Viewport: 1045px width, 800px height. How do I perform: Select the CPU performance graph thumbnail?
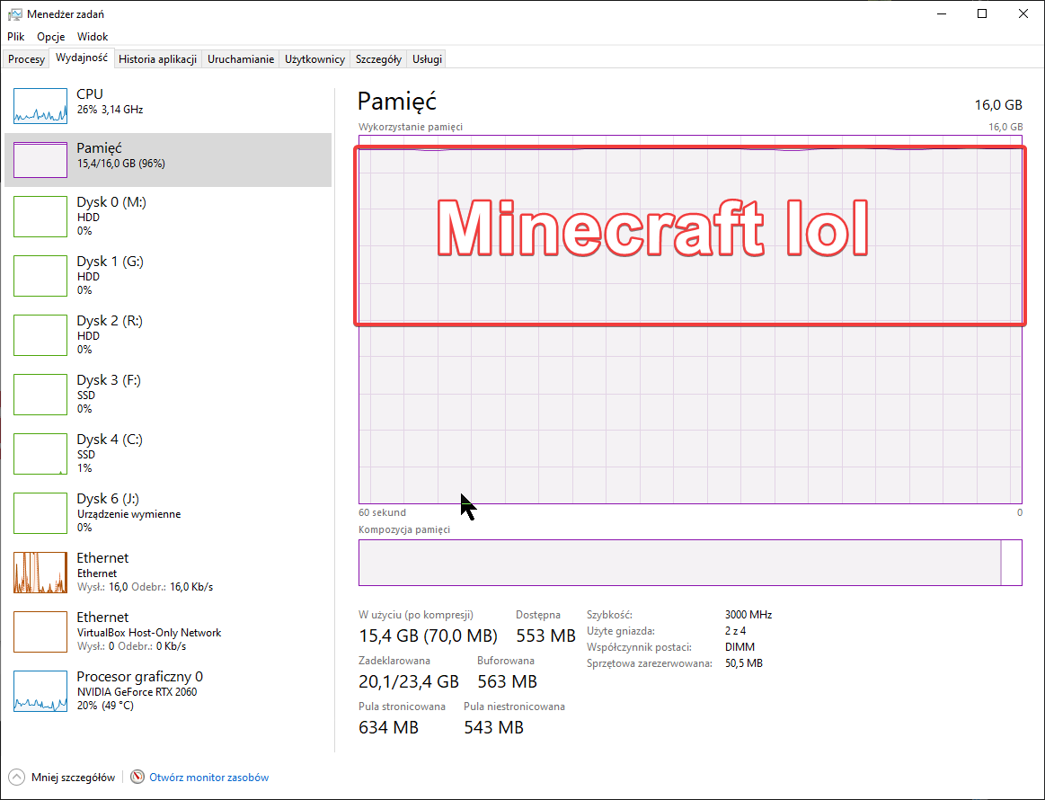[x=40, y=106]
